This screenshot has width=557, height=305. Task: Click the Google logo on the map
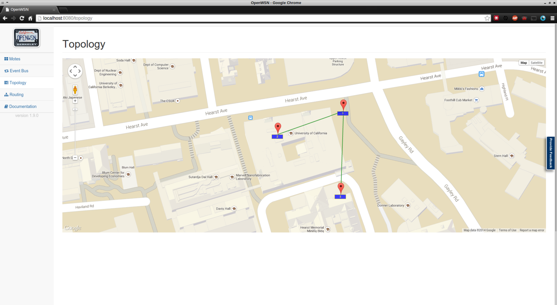pyautogui.click(x=73, y=228)
